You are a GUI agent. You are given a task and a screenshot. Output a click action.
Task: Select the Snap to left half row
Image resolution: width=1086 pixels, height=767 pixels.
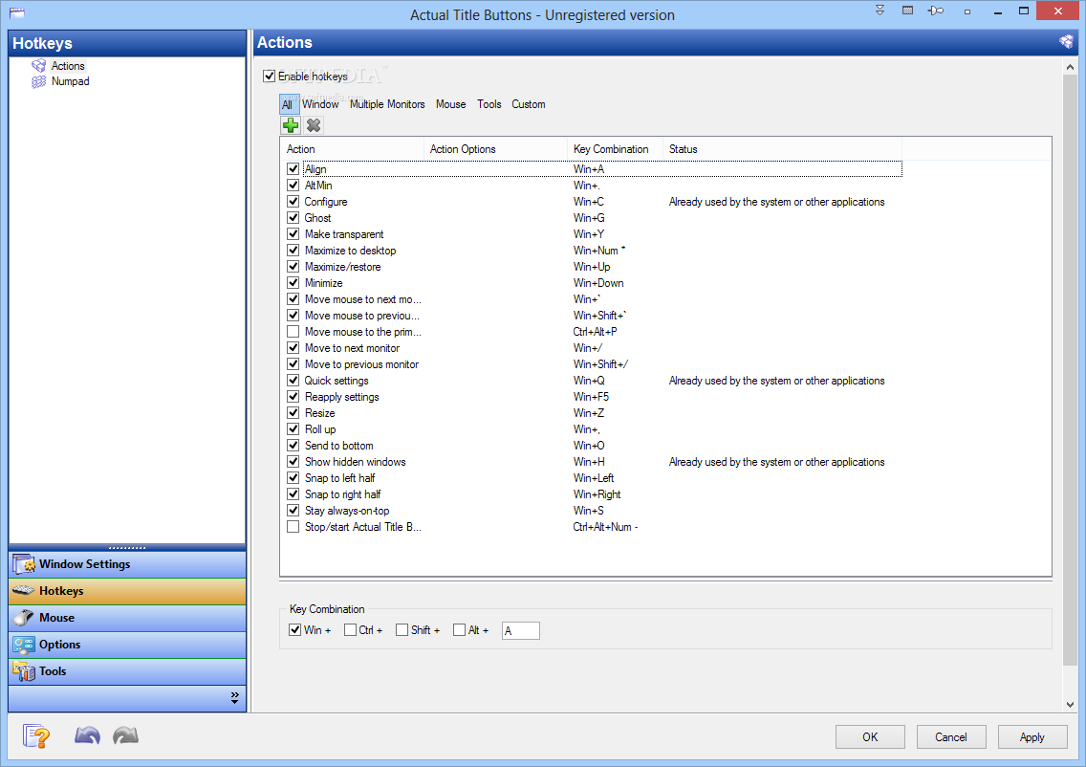pos(594,478)
